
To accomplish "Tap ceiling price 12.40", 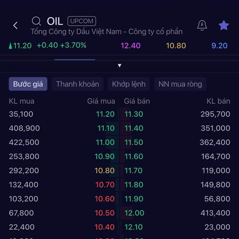I will (131, 45).
